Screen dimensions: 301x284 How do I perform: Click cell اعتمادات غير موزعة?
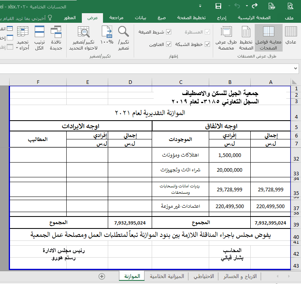pos(180,206)
